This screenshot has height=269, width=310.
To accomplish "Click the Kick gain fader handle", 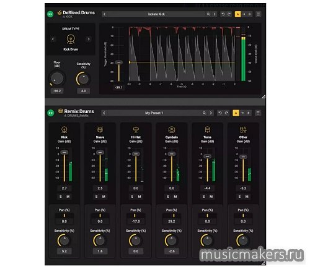I will tap(64, 152).
